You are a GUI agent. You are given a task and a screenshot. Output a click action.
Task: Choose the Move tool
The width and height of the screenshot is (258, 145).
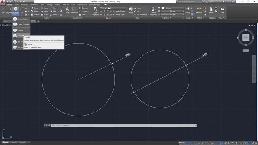[35, 8]
